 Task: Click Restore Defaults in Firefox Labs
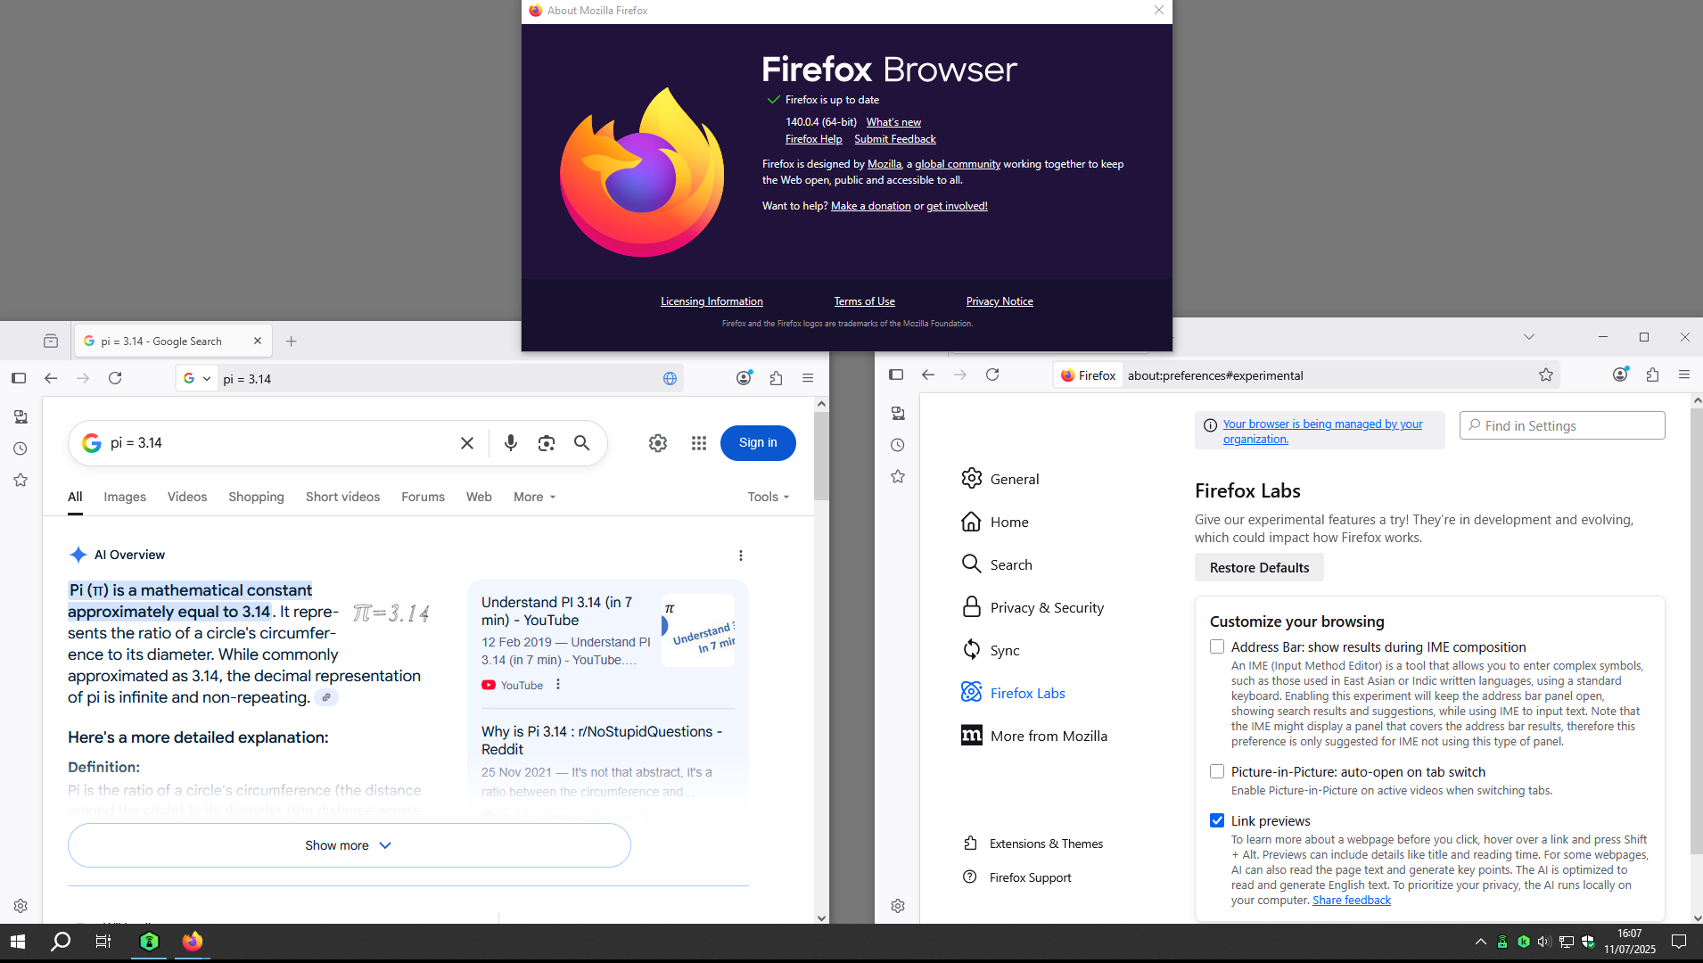(1259, 568)
